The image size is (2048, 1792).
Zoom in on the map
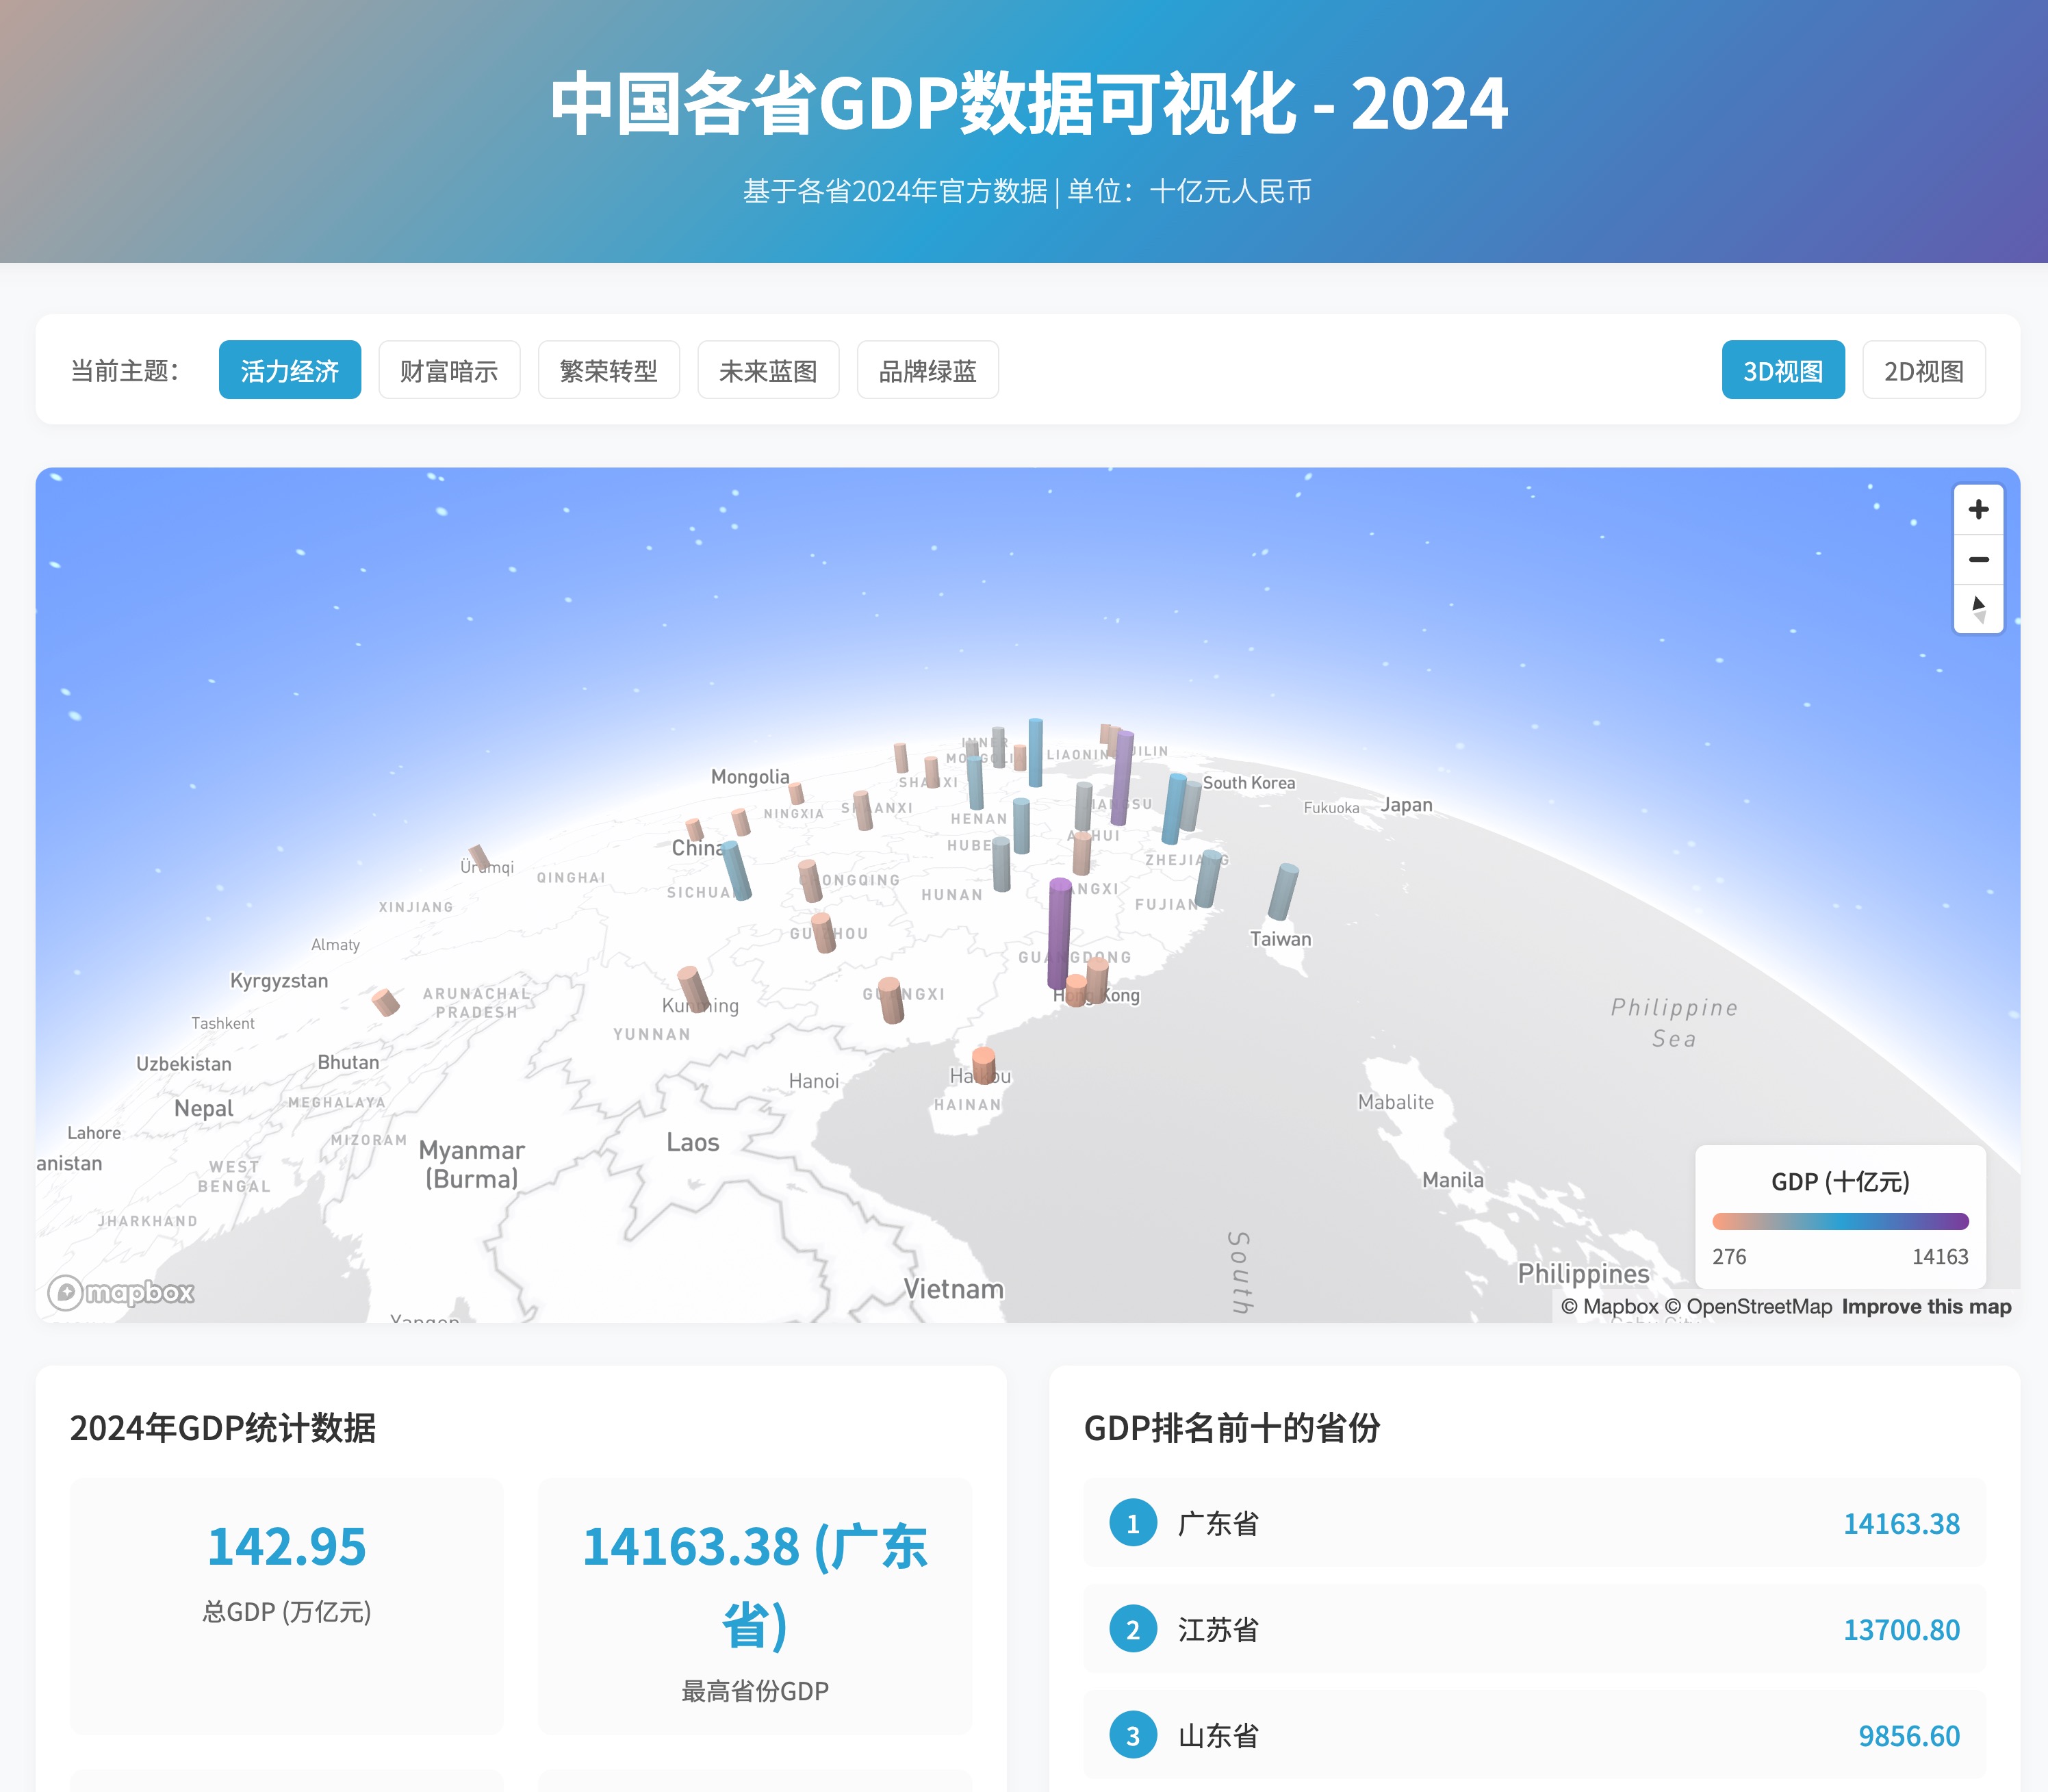1978,510
